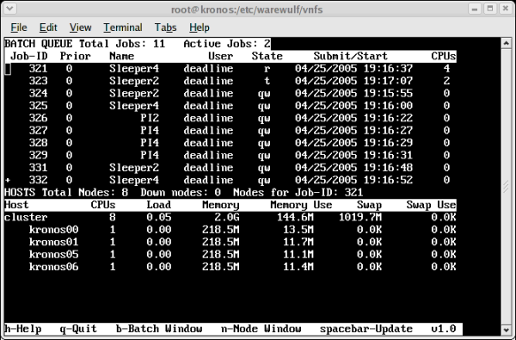Click the Total Jobs: 11 text

tap(122, 44)
